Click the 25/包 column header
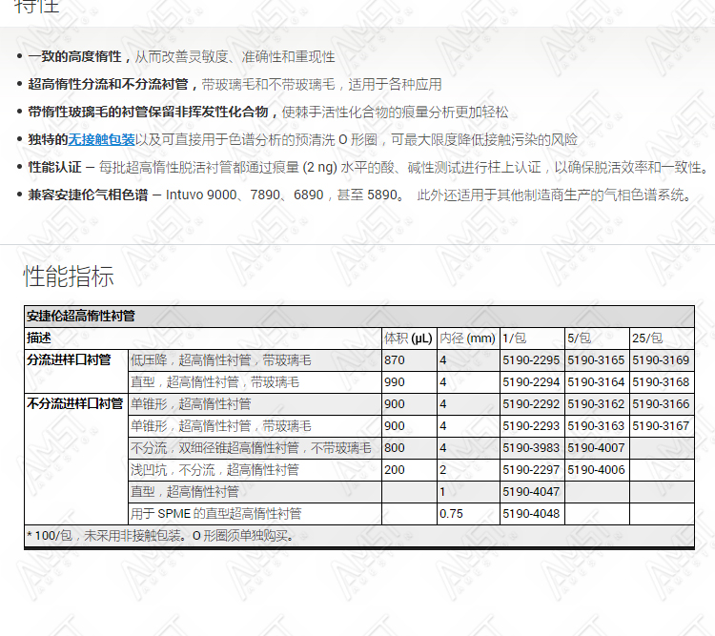The image size is (715, 636). [x=647, y=339]
